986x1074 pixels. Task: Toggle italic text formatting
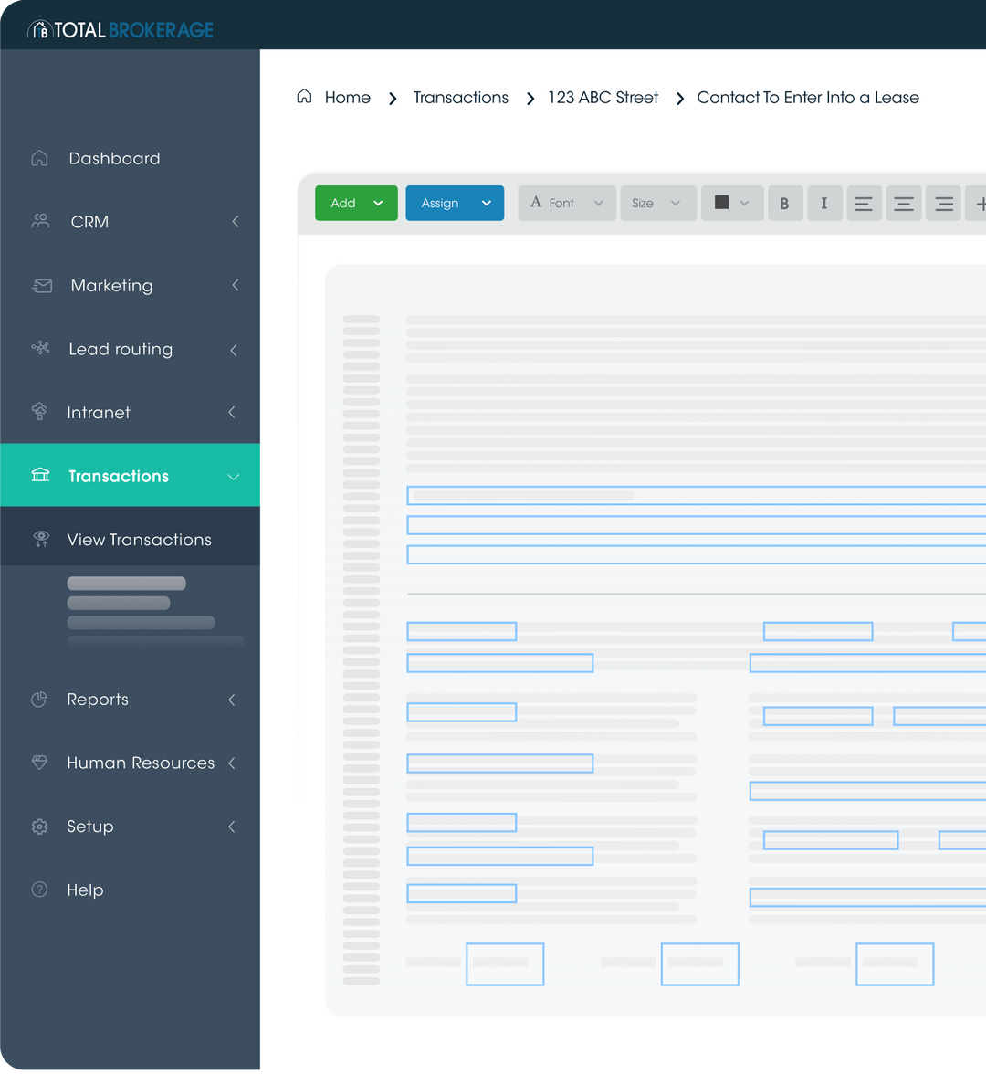click(x=824, y=203)
